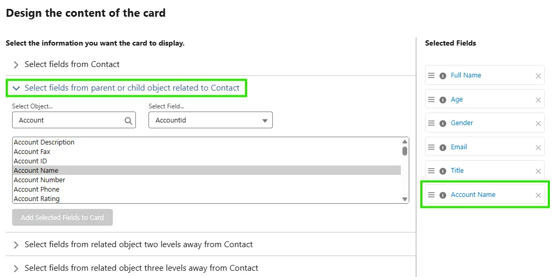Click the info icon next to Title

point(442,171)
